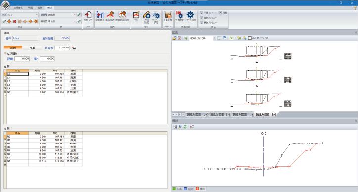Click next-tab arrow in drawing tab strip
Viewport: 358px width, 192px height.
[x=180, y=114]
